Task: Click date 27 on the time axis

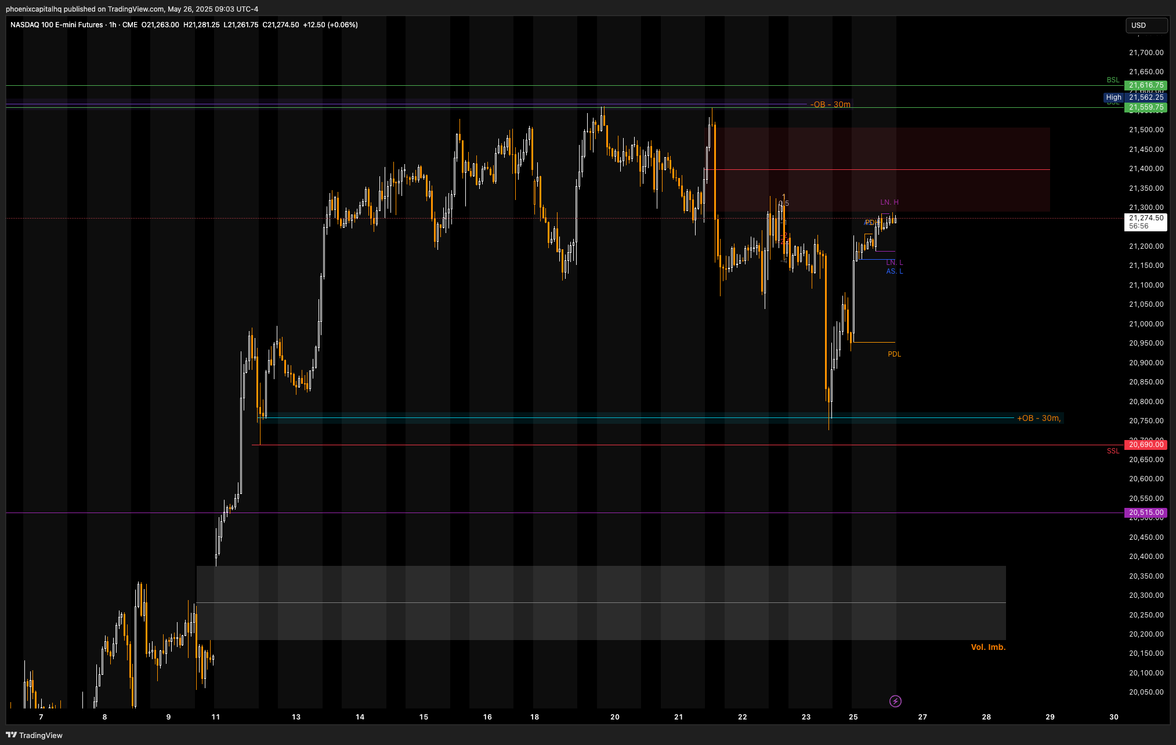Action: click(922, 717)
